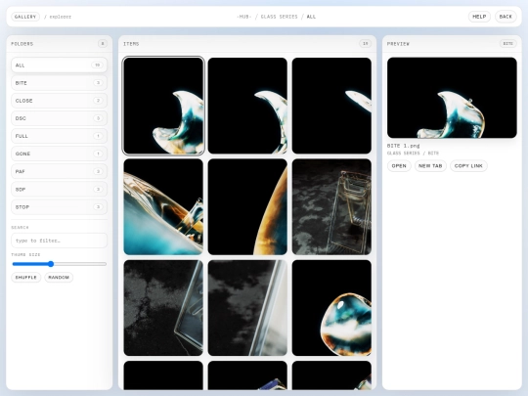Click the BITE tag in Preview header
The height and width of the screenshot is (396, 528).
[507, 43]
